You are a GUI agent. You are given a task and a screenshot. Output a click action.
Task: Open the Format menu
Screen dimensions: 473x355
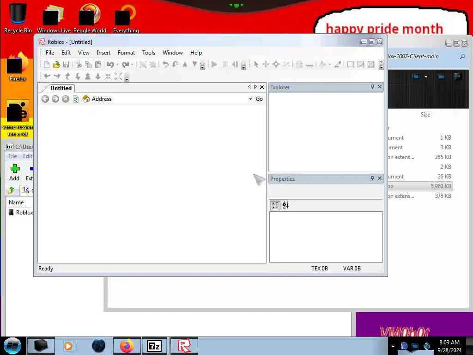[126, 53]
